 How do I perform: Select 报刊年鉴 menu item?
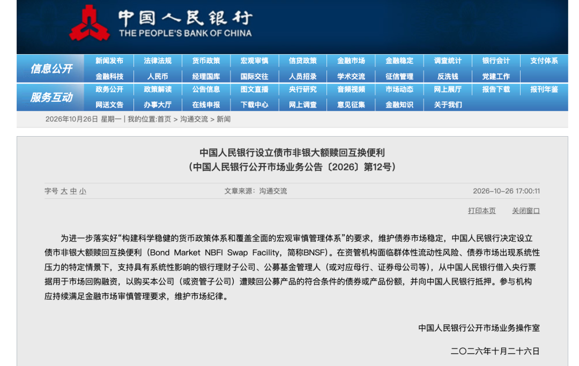(544, 89)
